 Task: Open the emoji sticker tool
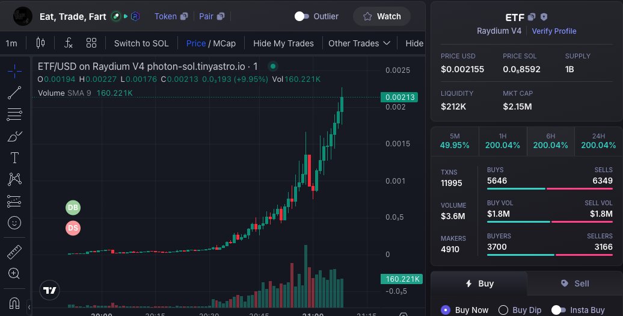pos(14,223)
